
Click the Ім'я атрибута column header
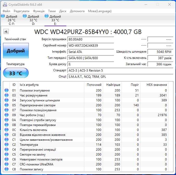tap(51, 85)
